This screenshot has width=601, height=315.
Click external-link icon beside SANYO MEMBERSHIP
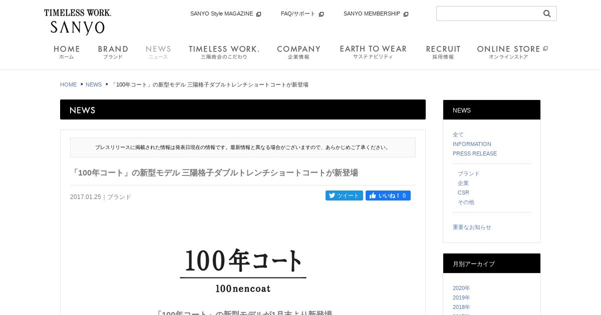tap(406, 14)
